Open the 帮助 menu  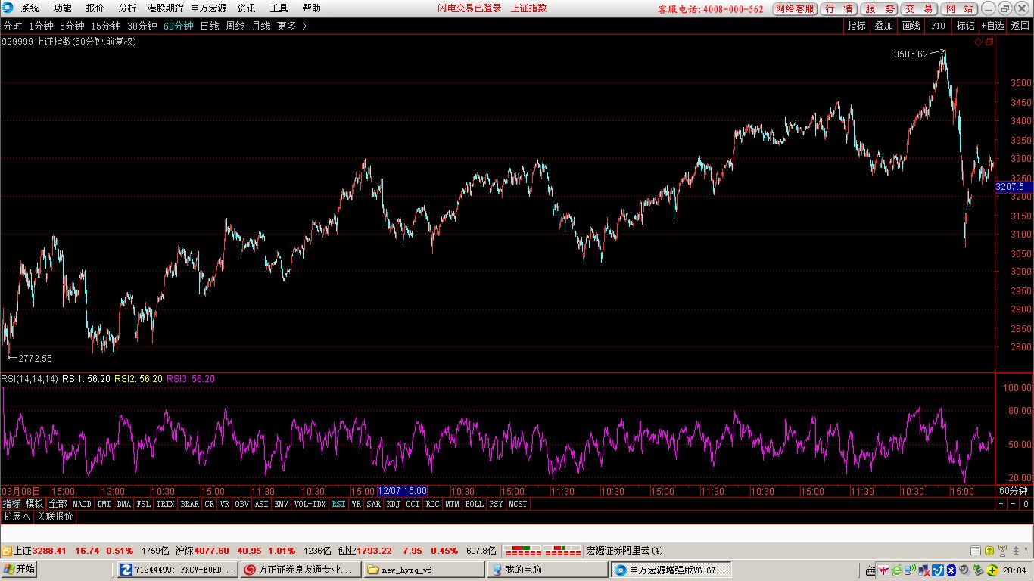(312, 8)
